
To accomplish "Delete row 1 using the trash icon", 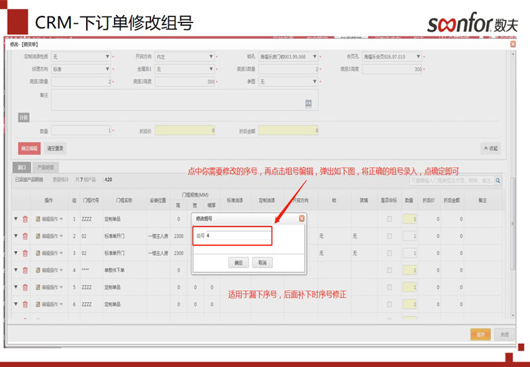I will [25, 219].
